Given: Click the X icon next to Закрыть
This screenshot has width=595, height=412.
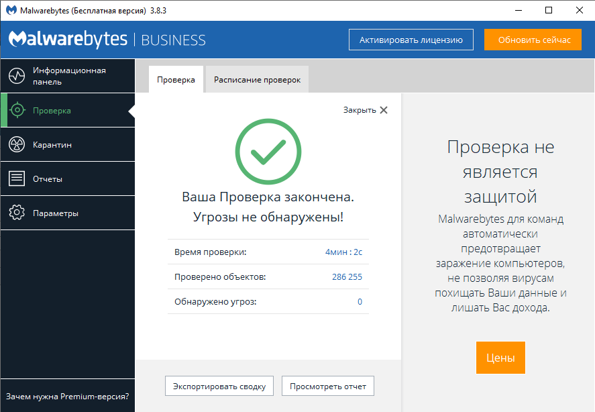Looking at the screenshot, I should click(x=384, y=110).
